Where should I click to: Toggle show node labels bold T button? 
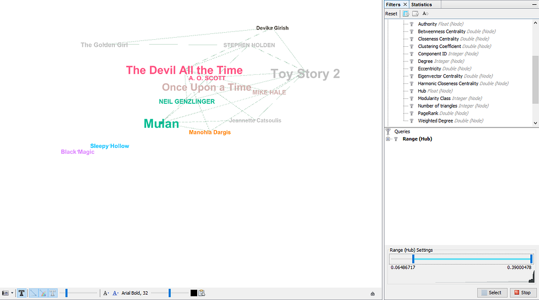point(22,293)
